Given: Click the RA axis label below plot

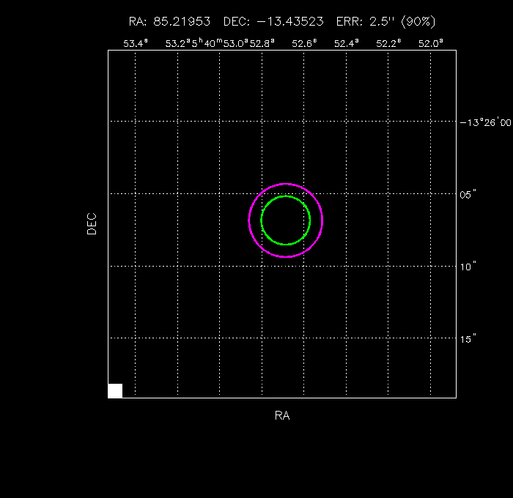Looking at the screenshot, I should (x=282, y=415).
